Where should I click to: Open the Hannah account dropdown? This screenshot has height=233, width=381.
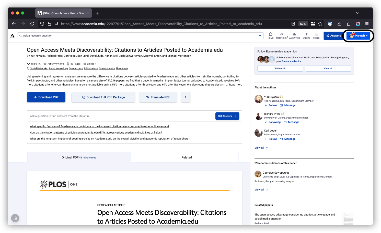tap(359, 36)
